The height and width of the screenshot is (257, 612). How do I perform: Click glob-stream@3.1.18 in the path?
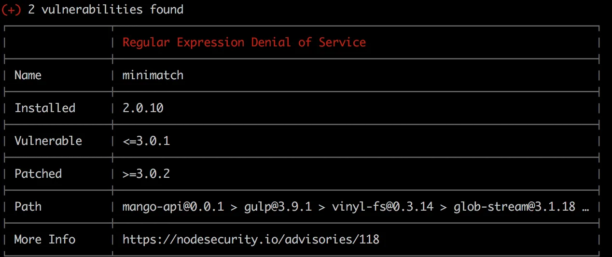(514, 207)
